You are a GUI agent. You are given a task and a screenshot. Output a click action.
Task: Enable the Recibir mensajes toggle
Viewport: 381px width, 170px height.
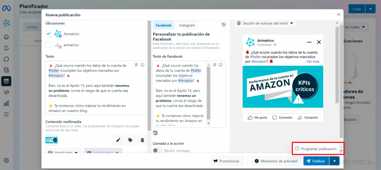pyautogui.click(x=157, y=151)
